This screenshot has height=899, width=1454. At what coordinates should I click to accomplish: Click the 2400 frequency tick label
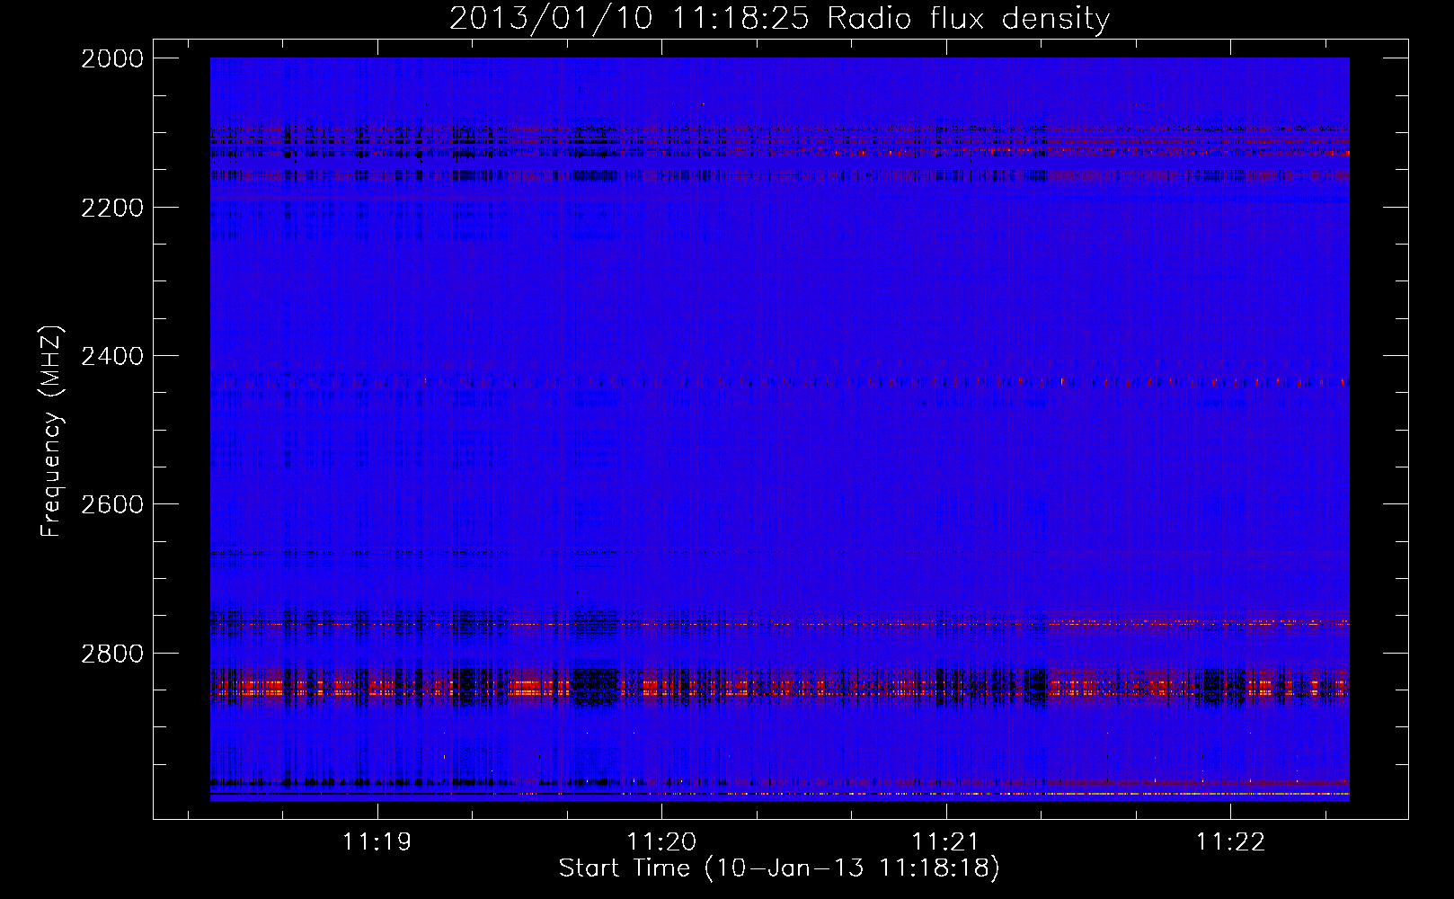coord(112,356)
